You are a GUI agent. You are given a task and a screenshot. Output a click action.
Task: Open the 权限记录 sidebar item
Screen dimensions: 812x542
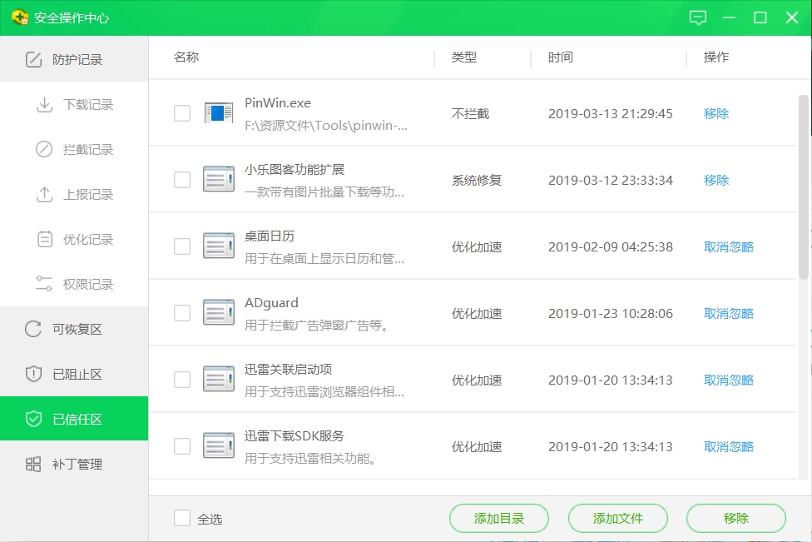[74, 284]
